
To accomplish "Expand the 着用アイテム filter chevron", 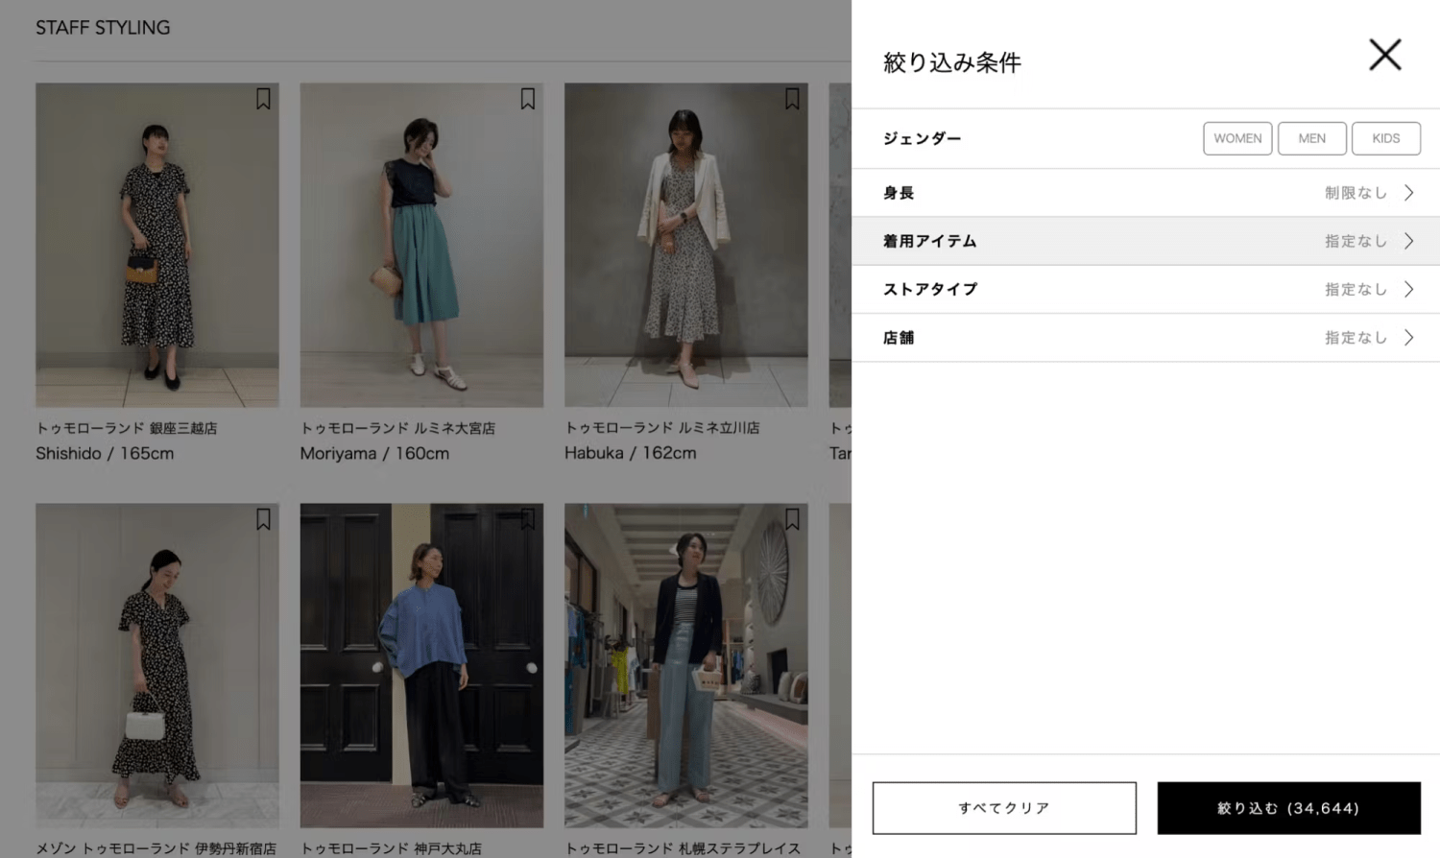I will (x=1408, y=241).
